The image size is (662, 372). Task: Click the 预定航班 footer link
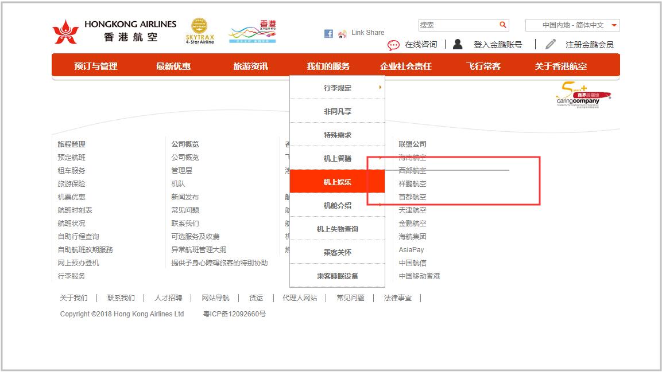[71, 157]
